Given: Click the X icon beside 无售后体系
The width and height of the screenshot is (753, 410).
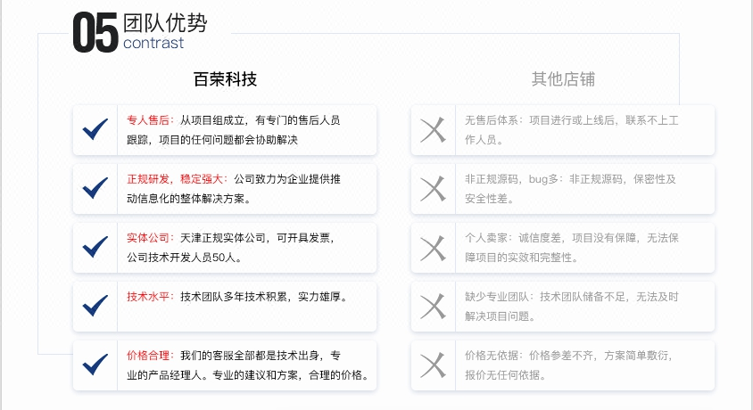Looking at the screenshot, I should [x=434, y=130].
